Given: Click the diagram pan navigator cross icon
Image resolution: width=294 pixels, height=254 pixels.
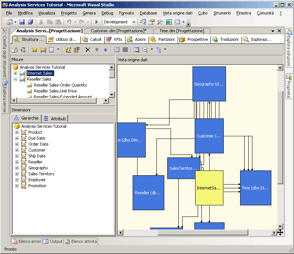Looking at the screenshot, I should [x=280, y=232].
